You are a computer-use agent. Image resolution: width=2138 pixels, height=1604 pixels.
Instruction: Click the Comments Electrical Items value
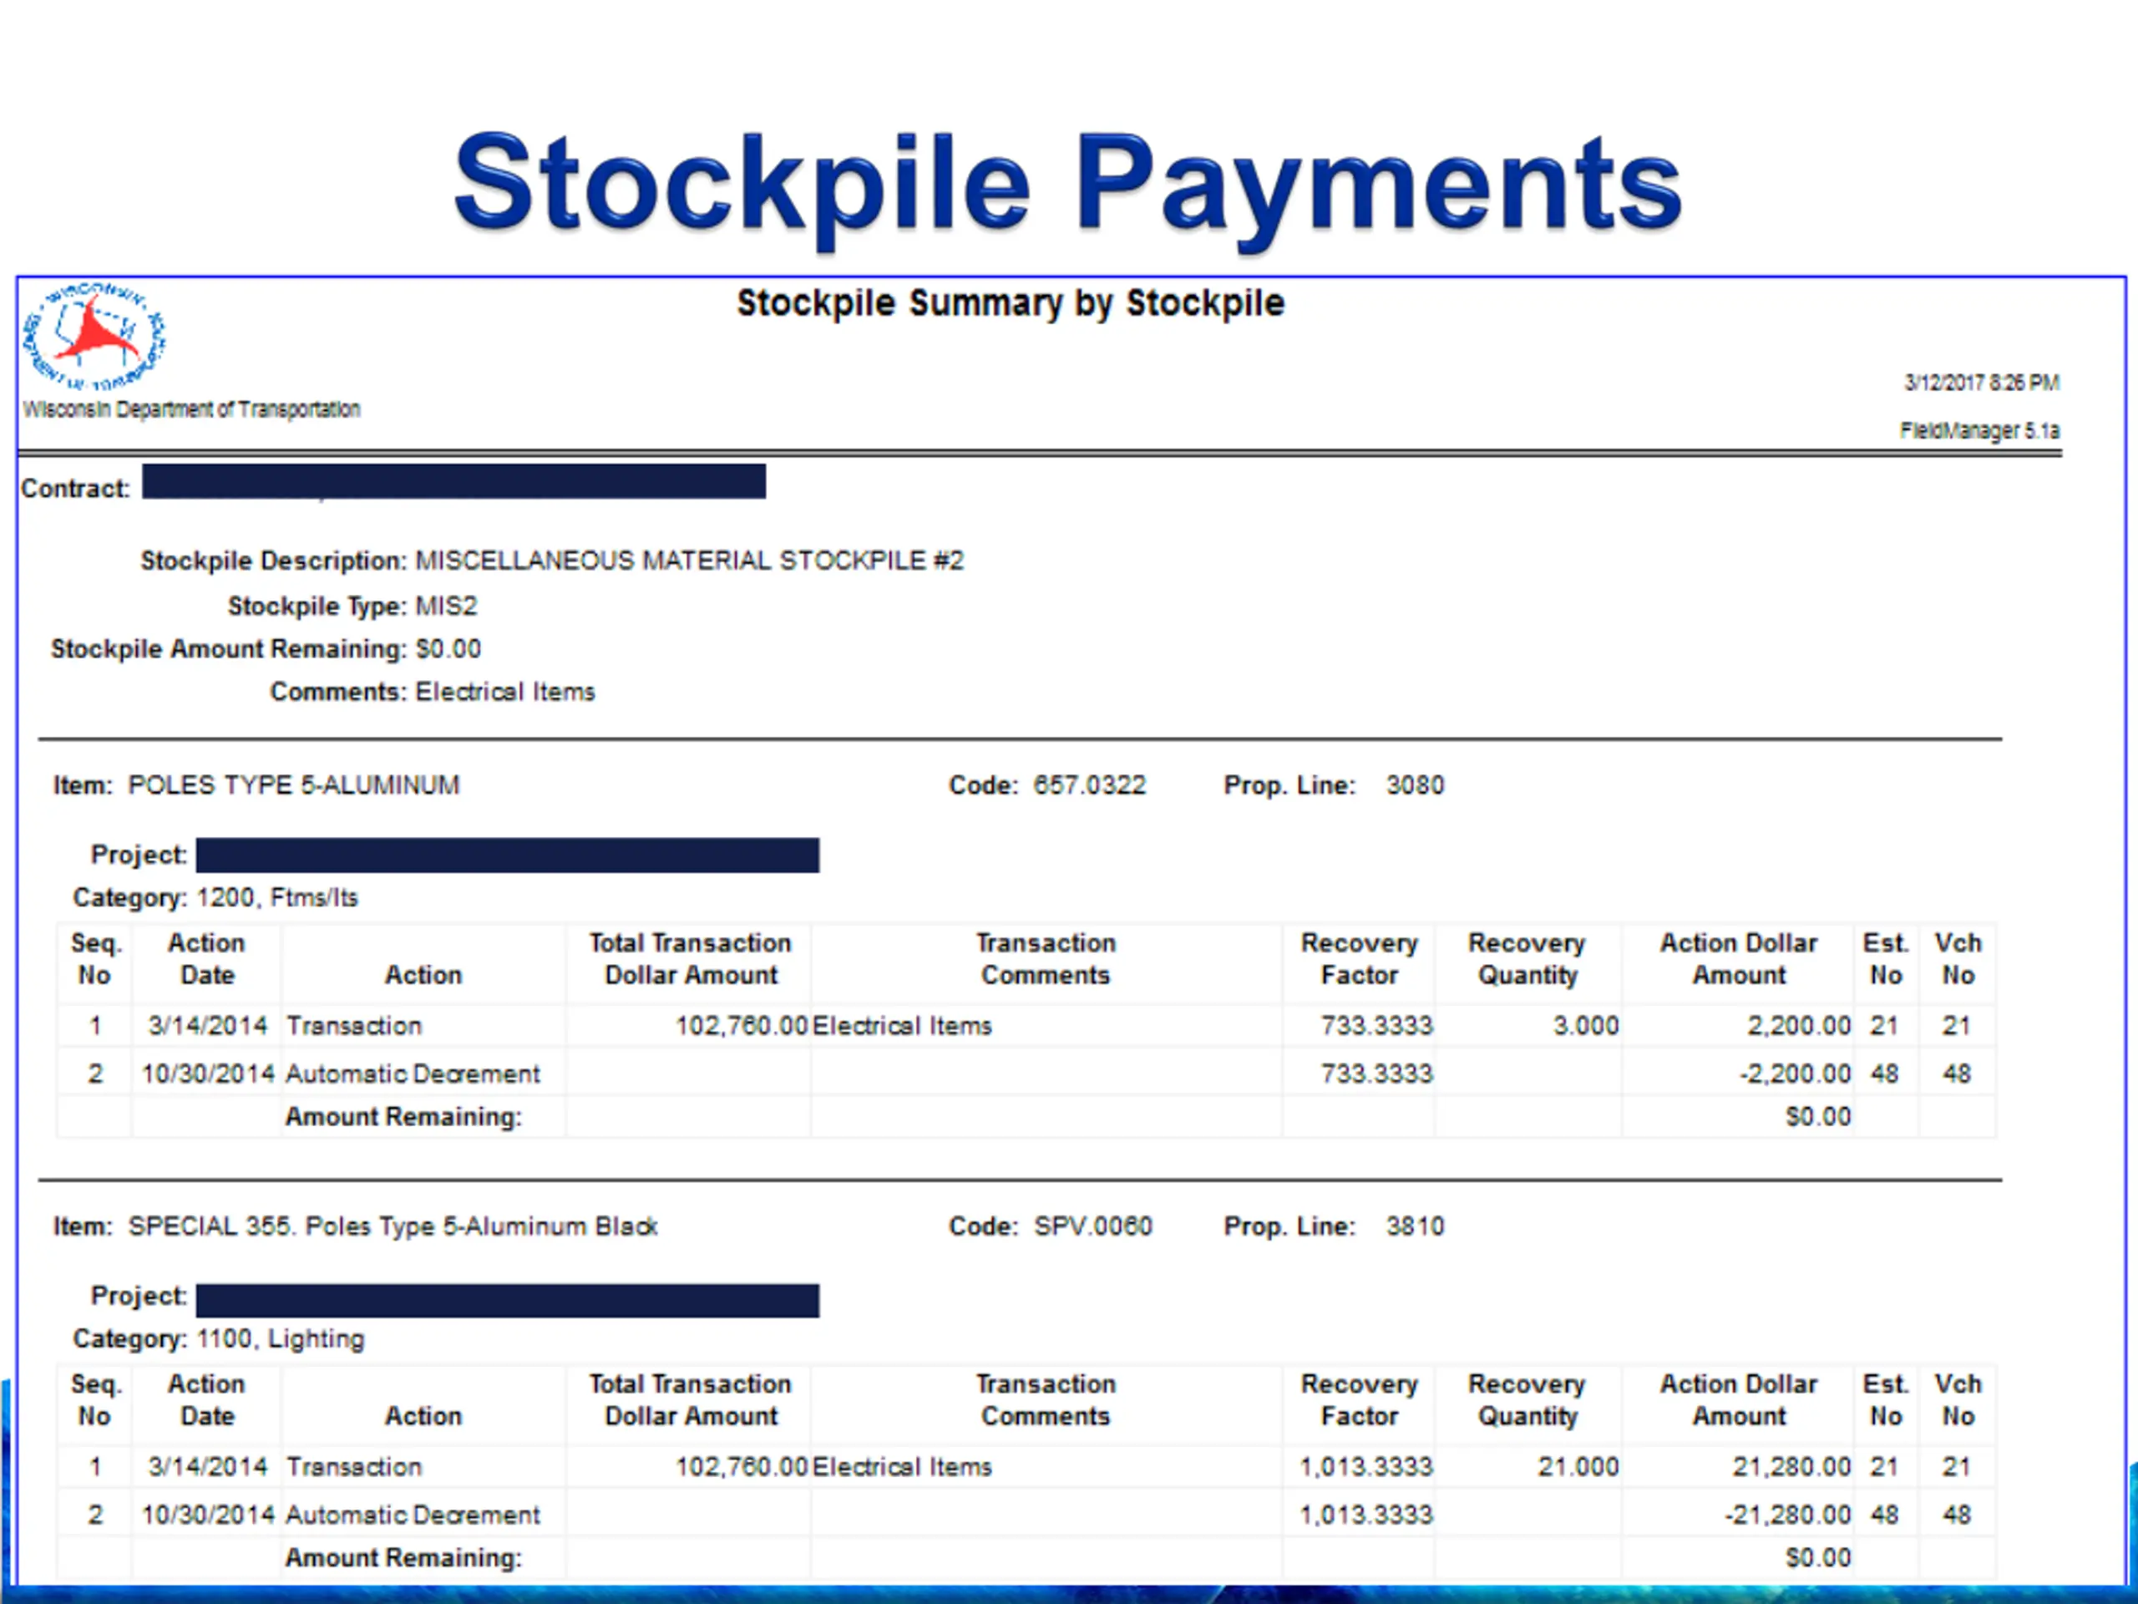[x=505, y=693]
